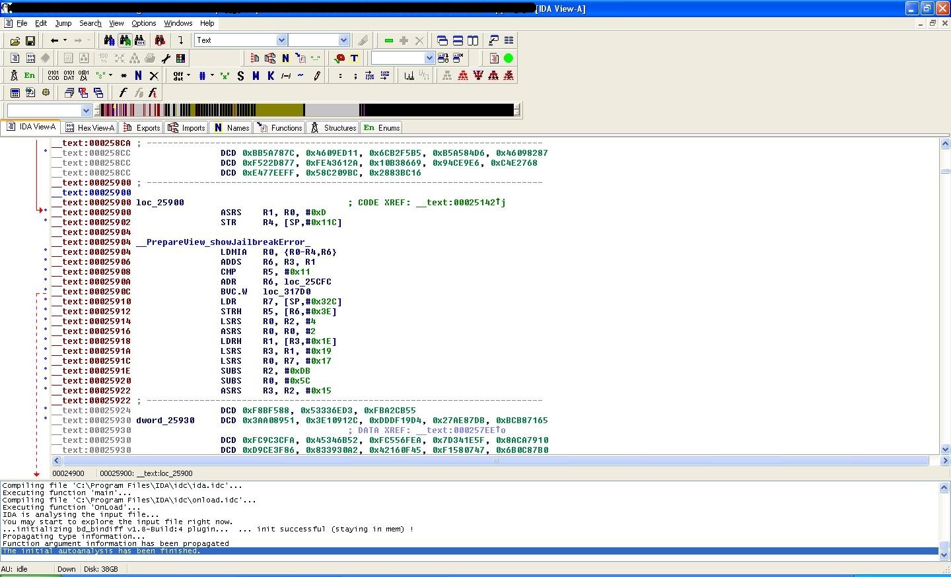Click the red flower toolbar icon
Viewport: 951px width, 577px height.
(339, 58)
